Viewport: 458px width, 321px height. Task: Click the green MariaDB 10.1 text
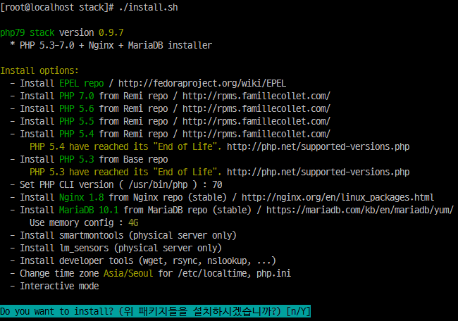coord(89,210)
